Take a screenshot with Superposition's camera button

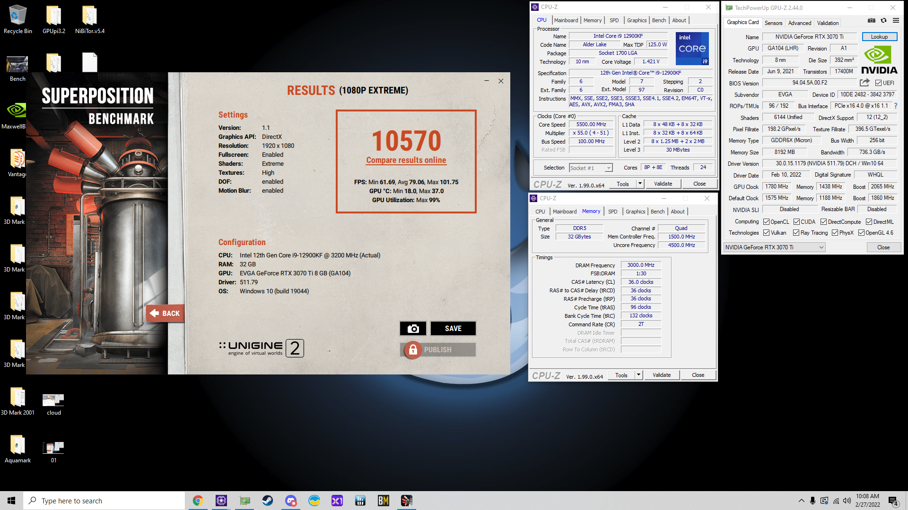413,329
